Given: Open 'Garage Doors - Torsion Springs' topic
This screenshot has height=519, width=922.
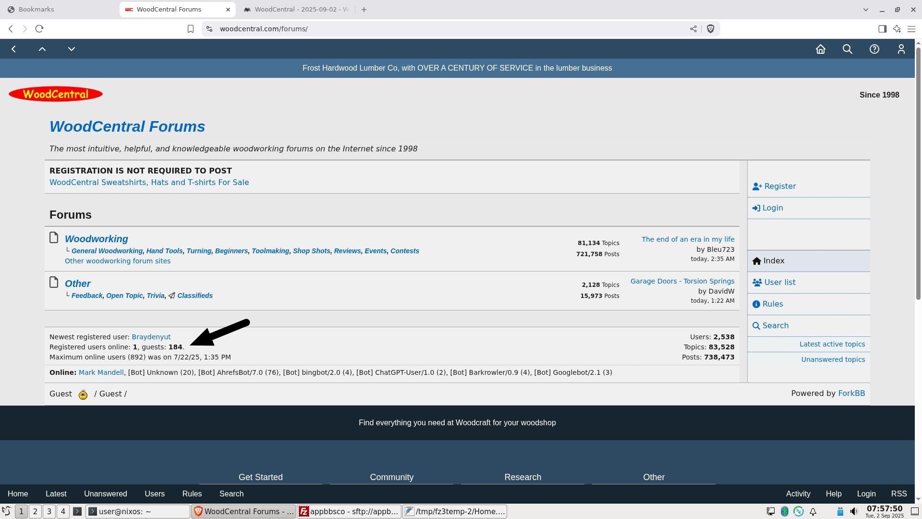Looking at the screenshot, I should pos(682,281).
